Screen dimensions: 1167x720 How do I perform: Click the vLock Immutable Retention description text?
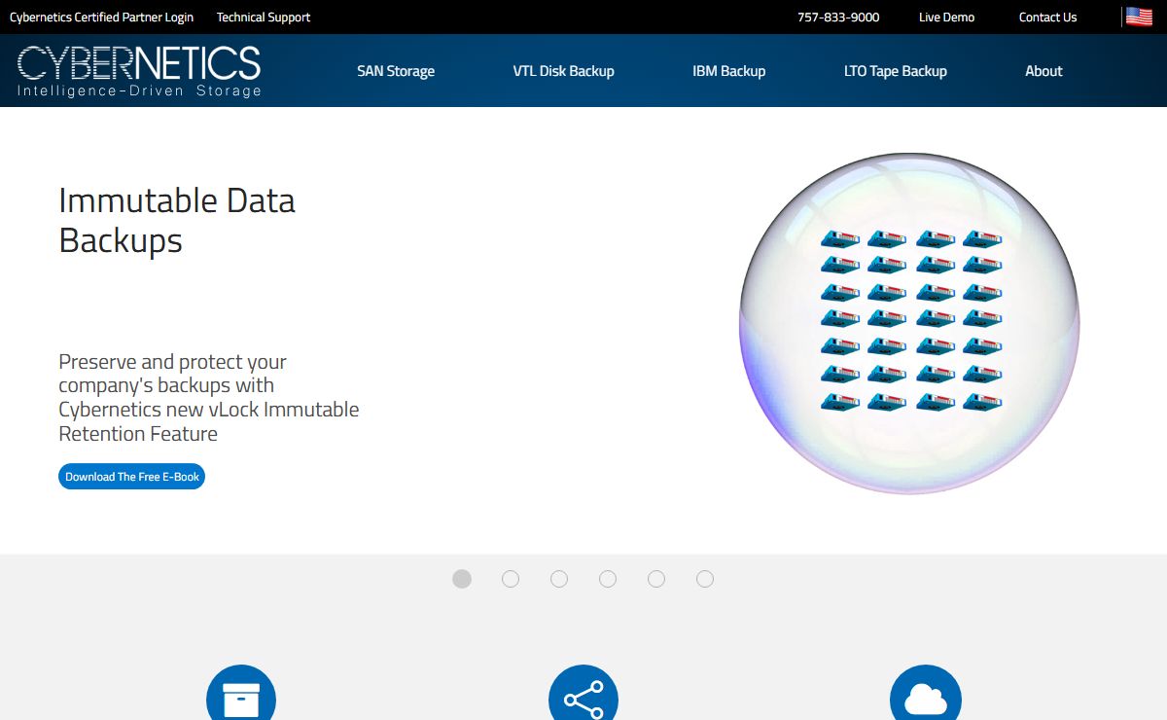(209, 397)
